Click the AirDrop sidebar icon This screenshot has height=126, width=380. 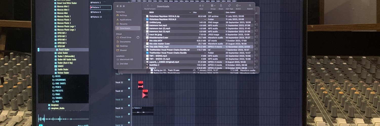(118, 15)
